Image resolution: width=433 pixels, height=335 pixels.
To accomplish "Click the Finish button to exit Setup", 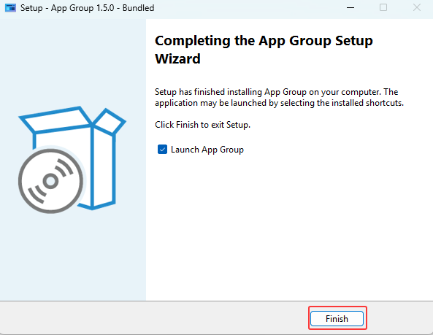I will (x=337, y=318).
